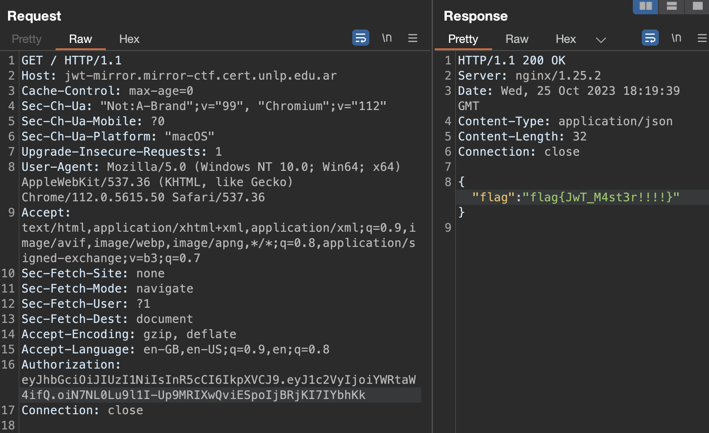
Task: Switch to combined tabbed layout view
Action: point(697,6)
